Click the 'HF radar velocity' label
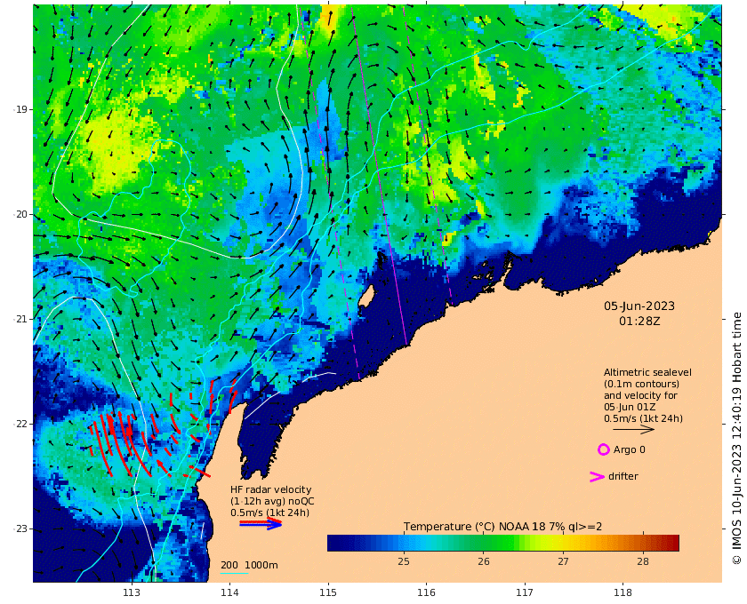 tap(270, 489)
